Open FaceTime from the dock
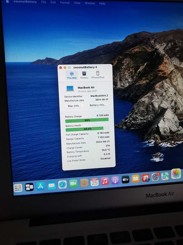This screenshot has height=245, width=183. click(x=73, y=184)
